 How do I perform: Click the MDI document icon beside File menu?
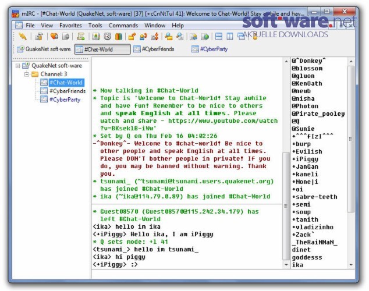19,25
